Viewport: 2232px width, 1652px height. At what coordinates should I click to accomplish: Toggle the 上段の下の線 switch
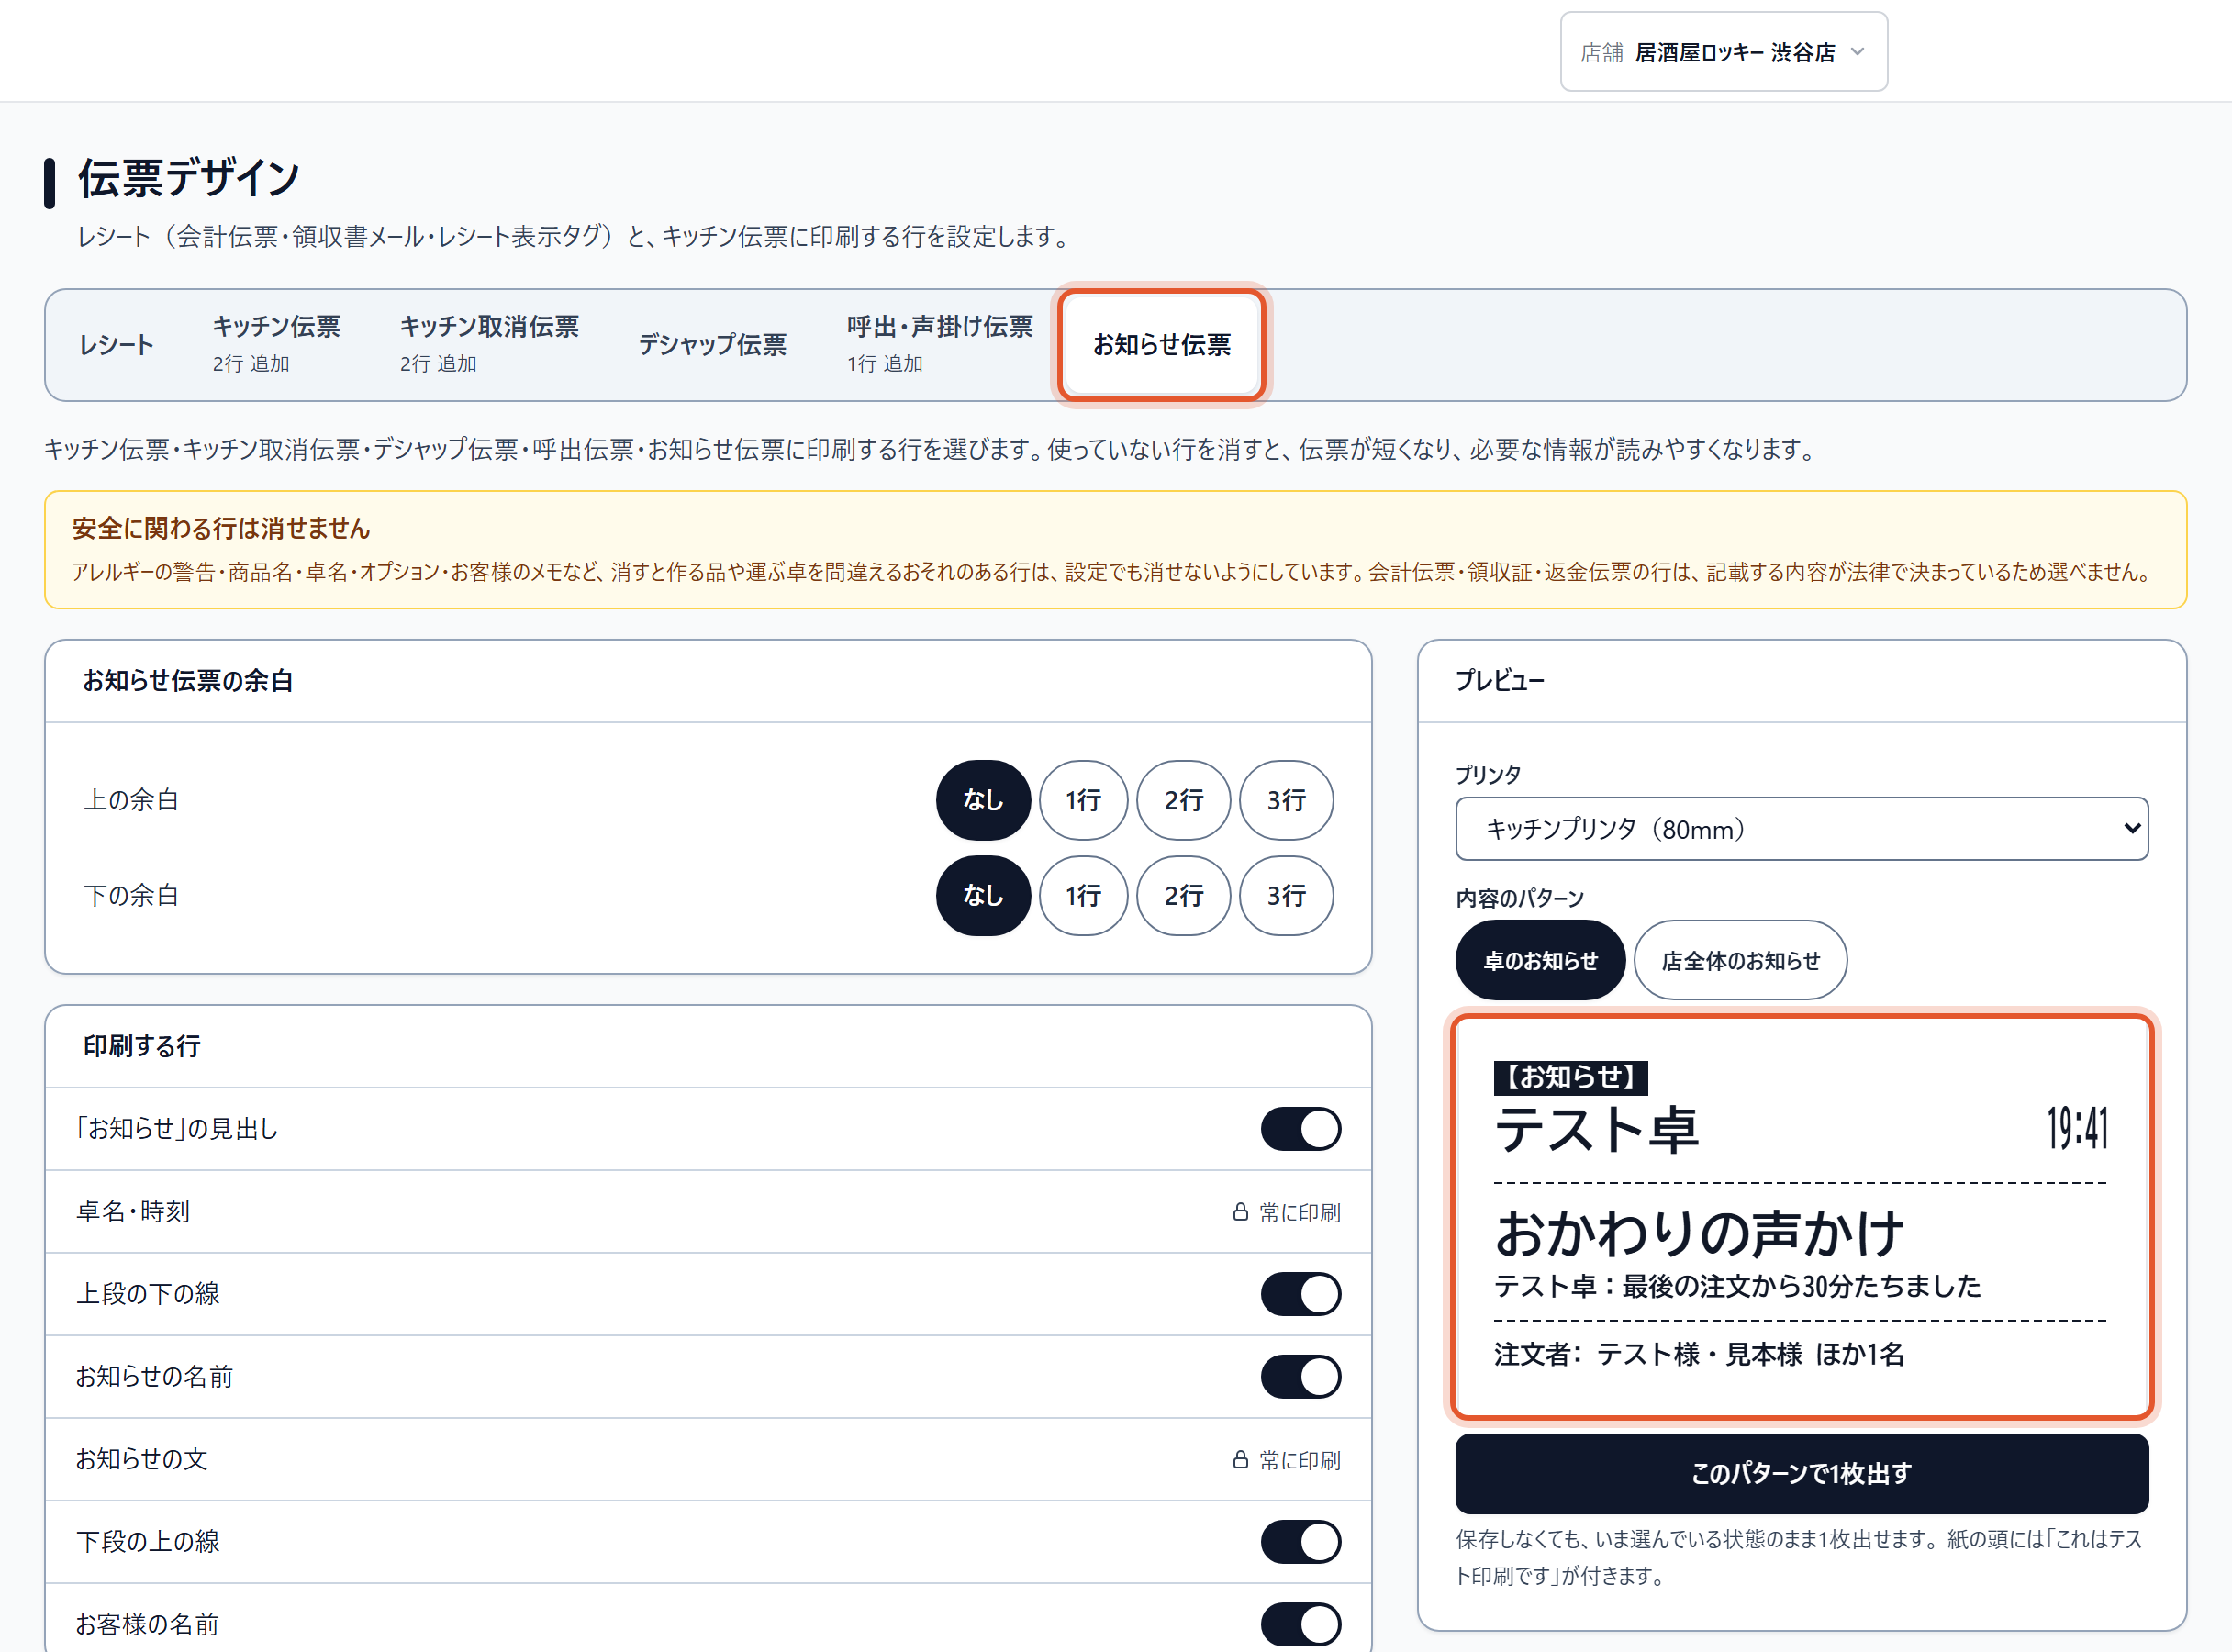click(x=1300, y=1294)
